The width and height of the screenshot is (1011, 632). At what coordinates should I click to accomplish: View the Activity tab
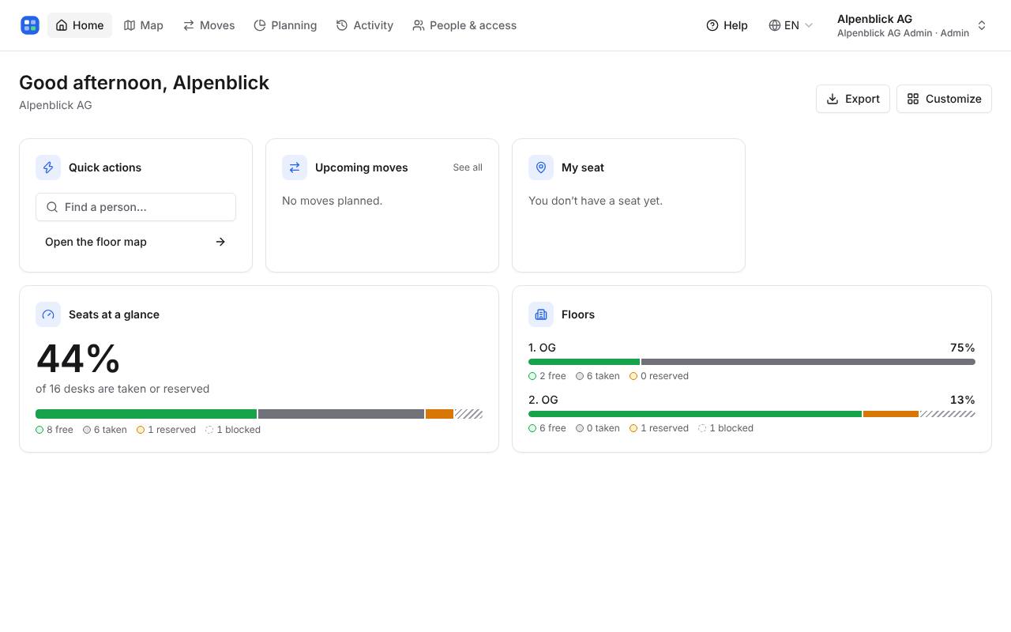[x=365, y=25]
